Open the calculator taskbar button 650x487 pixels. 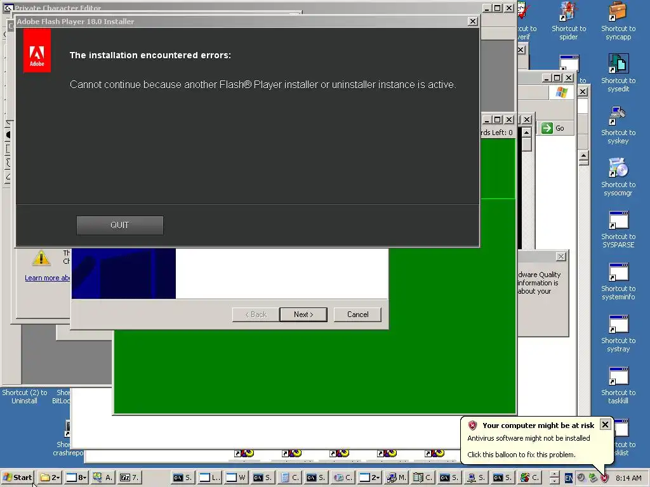coord(289,477)
